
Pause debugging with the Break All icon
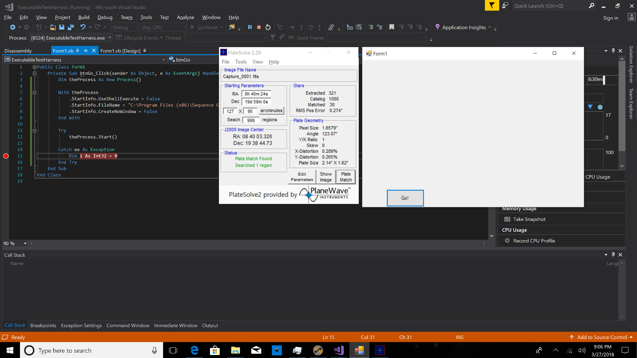click(250, 27)
